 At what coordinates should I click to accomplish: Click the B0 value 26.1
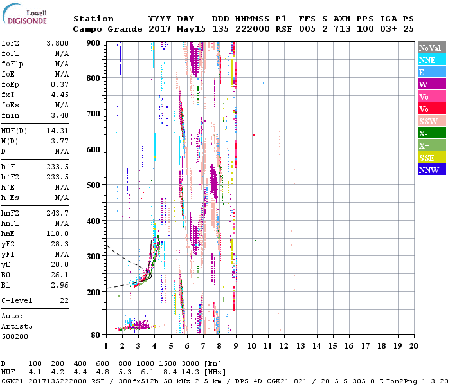pos(60,275)
